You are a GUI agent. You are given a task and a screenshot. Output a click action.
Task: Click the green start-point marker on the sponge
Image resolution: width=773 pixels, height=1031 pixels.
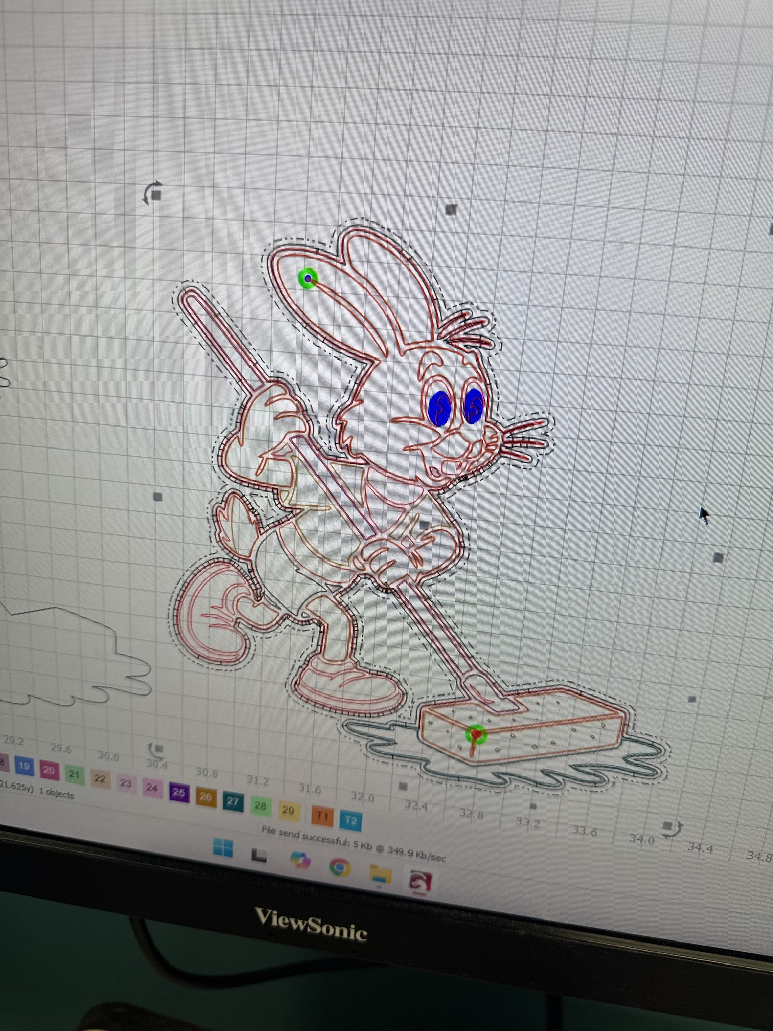pos(476,734)
